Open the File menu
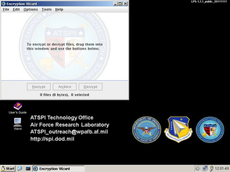This screenshot has width=230, height=172. 6,9
